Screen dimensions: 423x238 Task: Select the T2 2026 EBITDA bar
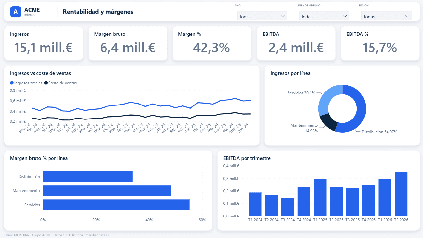pyautogui.click(x=401, y=194)
